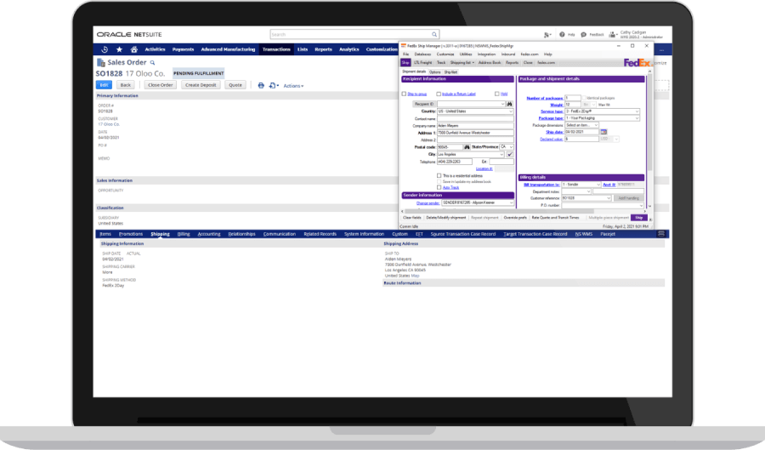Viewport: 765px width, 450px height.
Task: Click the binoculars next to Recipient ID
Action: 509,104
